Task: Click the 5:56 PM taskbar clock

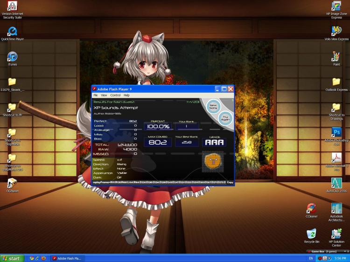Action: coord(340,258)
